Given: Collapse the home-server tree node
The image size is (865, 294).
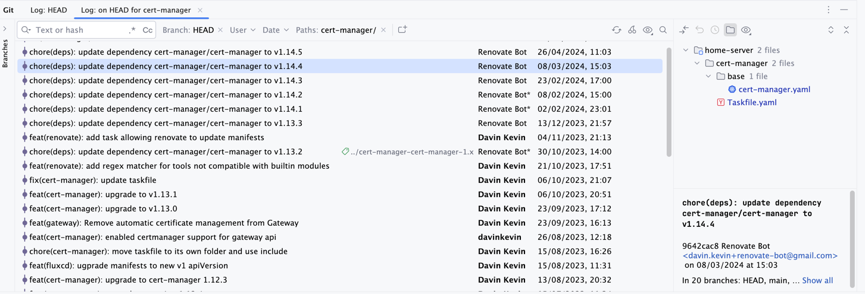Looking at the screenshot, I should 686,50.
